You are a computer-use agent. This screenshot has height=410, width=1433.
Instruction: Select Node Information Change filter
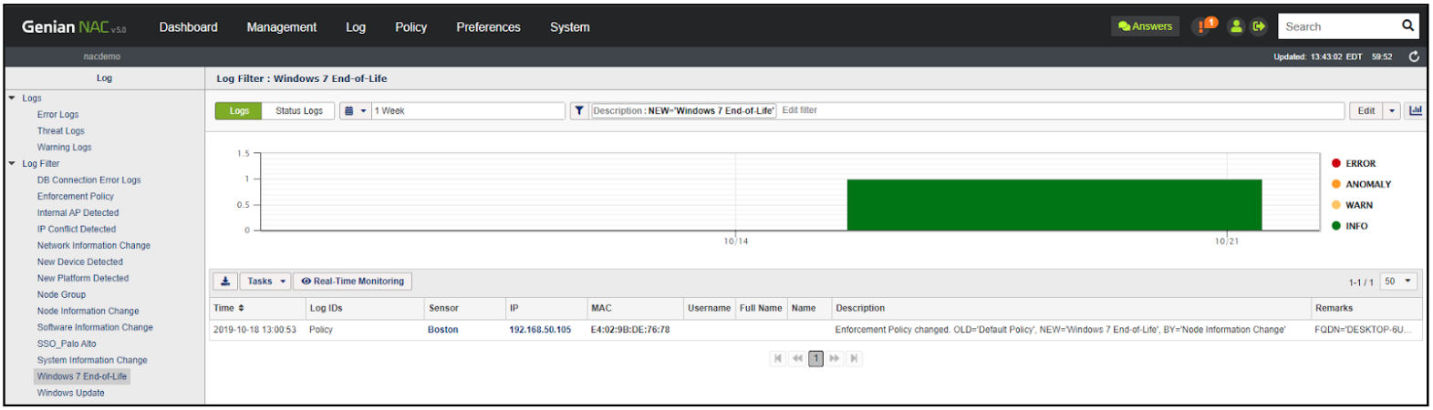[88, 312]
